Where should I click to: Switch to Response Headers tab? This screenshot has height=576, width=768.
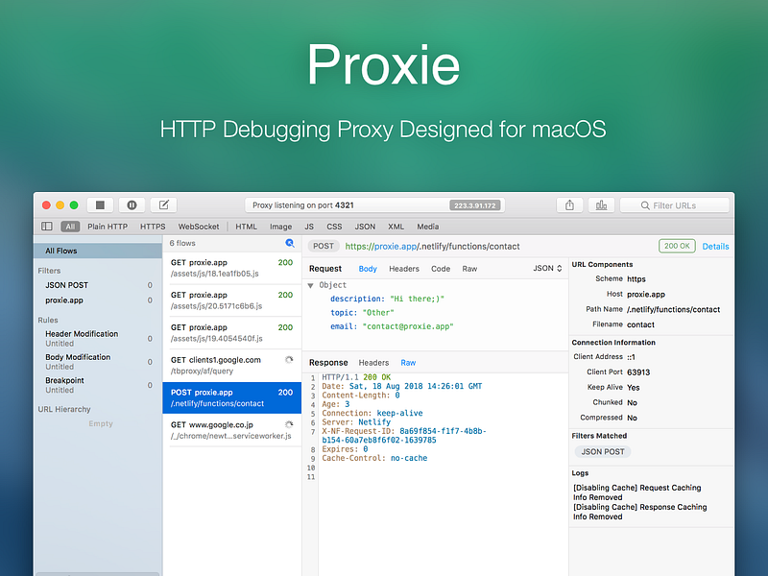[x=373, y=363]
